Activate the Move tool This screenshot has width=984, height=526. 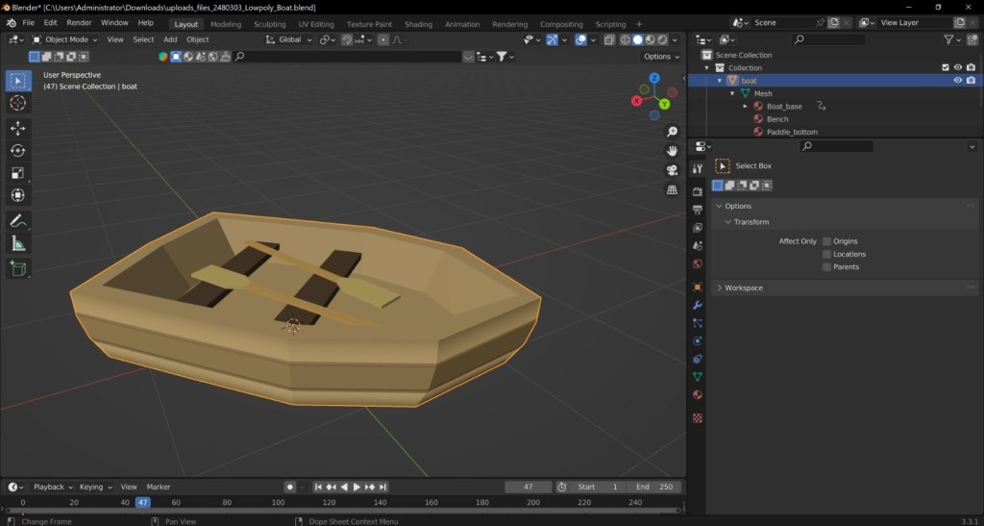17,127
